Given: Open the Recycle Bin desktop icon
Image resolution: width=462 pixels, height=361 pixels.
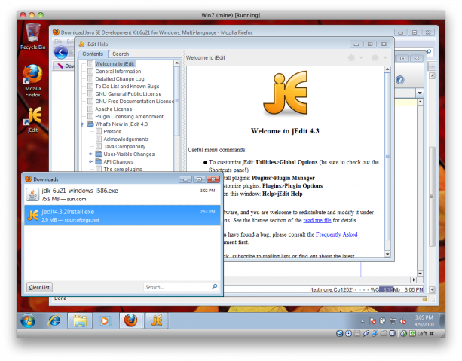Looking at the screenshot, I should click(x=33, y=36).
